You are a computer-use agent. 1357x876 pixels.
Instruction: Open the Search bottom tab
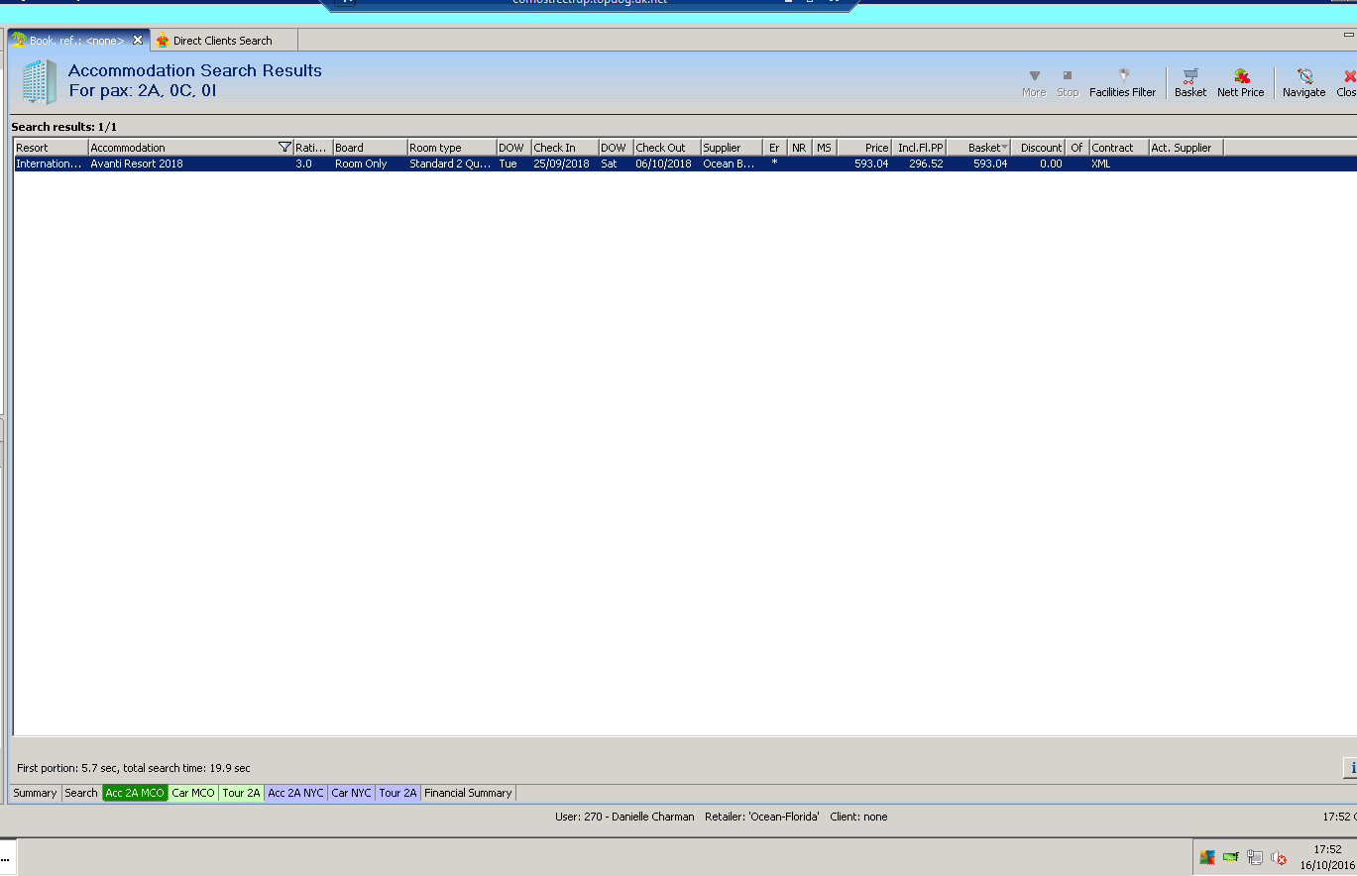[81, 793]
